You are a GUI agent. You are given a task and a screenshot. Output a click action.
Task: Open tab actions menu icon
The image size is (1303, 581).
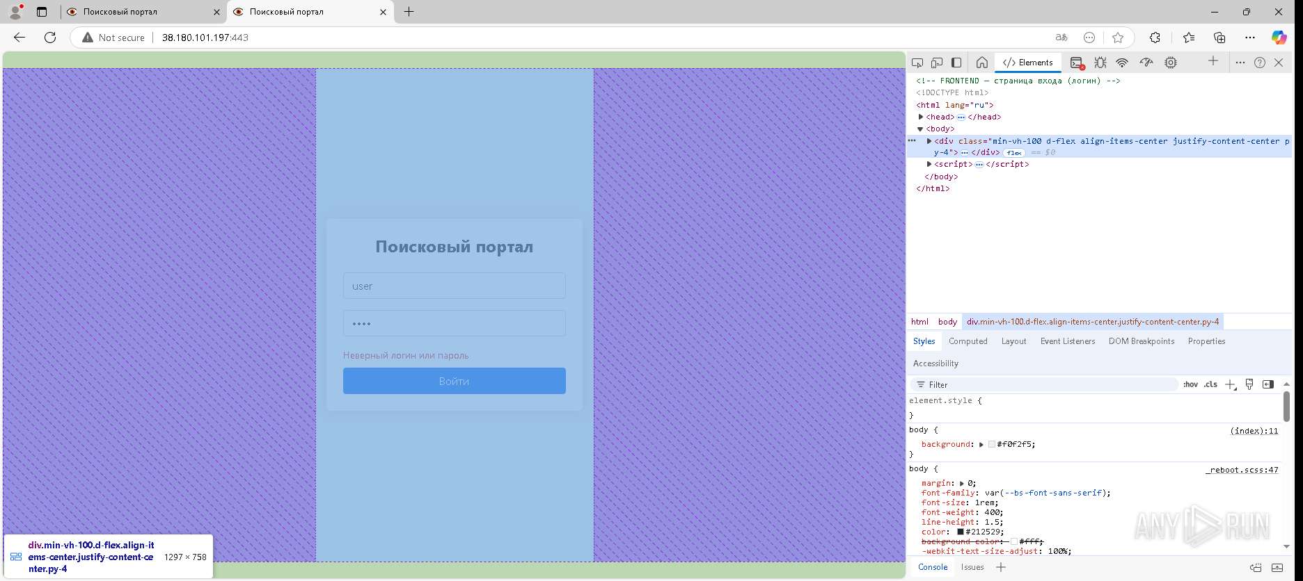42,12
